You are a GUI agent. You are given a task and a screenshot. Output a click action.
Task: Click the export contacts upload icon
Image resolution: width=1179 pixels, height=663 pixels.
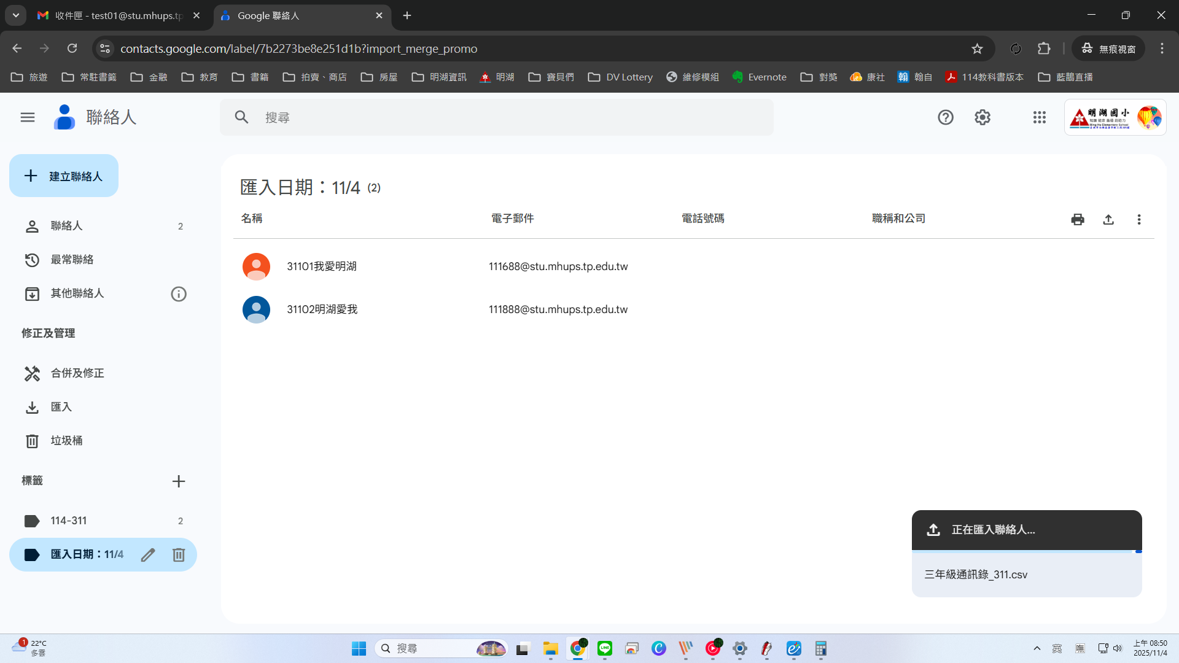[1108, 219]
